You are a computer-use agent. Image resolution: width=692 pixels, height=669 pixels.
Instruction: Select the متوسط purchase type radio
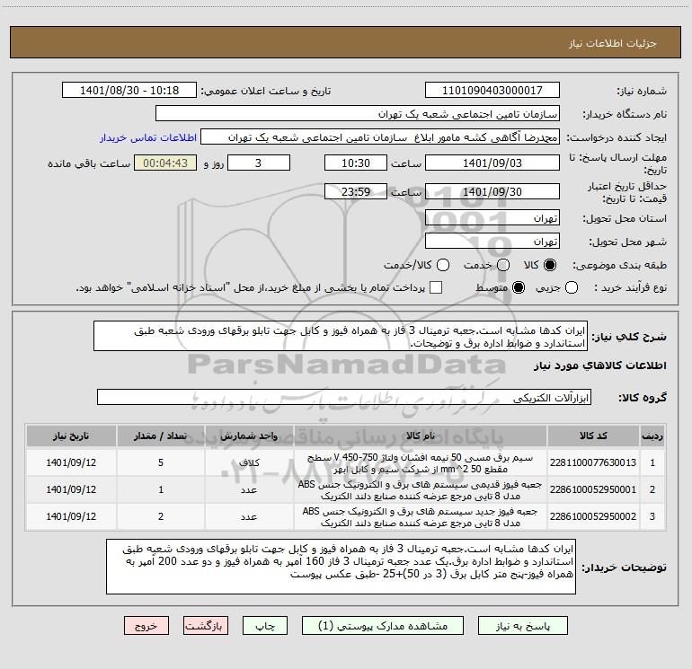tap(519, 287)
